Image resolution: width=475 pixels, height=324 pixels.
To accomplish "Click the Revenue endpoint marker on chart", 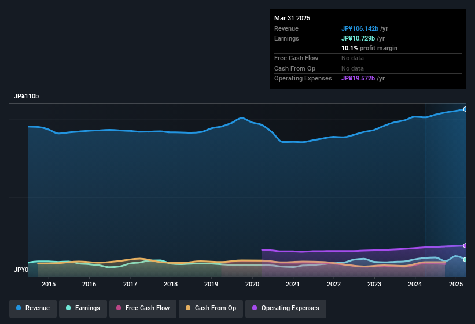I will point(465,109).
